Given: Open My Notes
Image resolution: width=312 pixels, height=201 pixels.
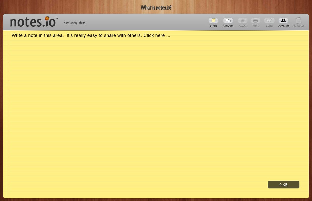Looking at the screenshot, I should [x=298, y=22].
